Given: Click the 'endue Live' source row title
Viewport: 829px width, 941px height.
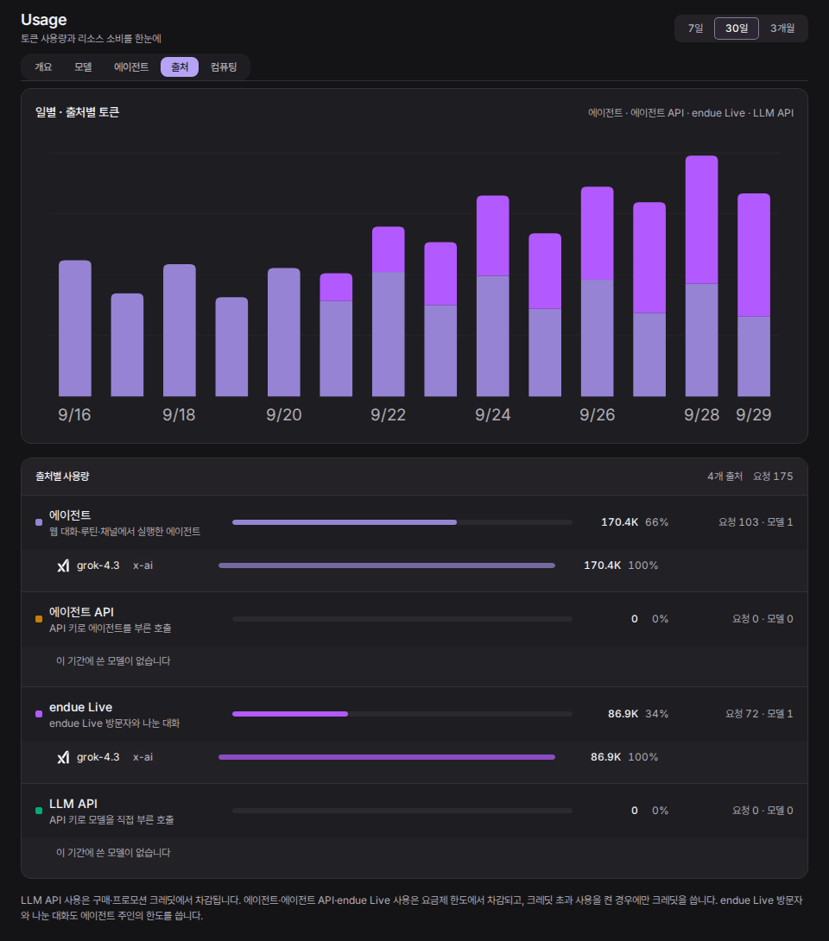Looking at the screenshot, I should [x=80, y=707].
